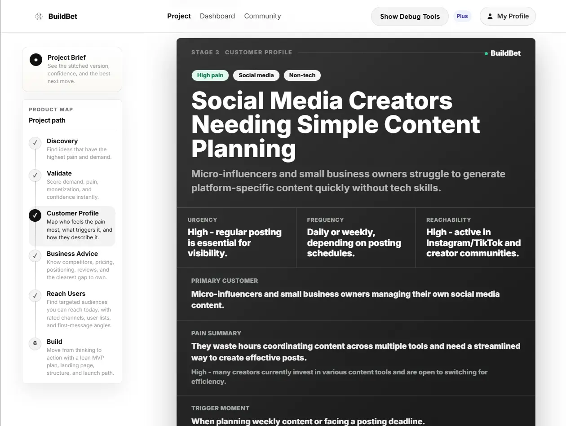Image resolution: width=566 pixels, height=426 pixels.
Task: Select the Discovery step
Action: pyautogui.click(x=72, y=149)
